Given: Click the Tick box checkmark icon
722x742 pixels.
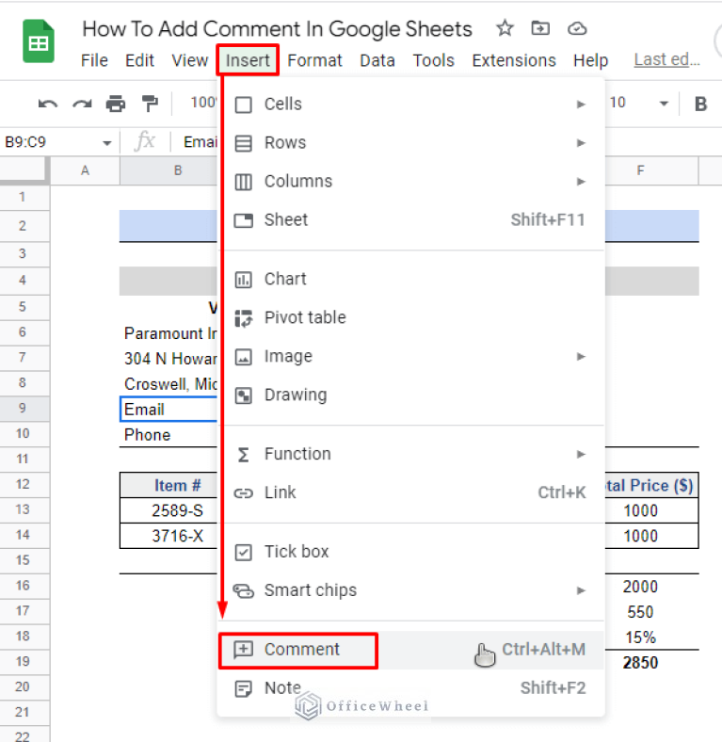Looking at the screenshot, I should (x=244, y=552).
